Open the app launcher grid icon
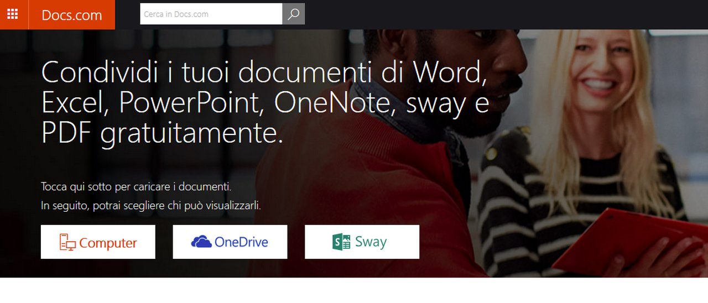The height and width of the screenshot is (303, 708). point(13,14)
